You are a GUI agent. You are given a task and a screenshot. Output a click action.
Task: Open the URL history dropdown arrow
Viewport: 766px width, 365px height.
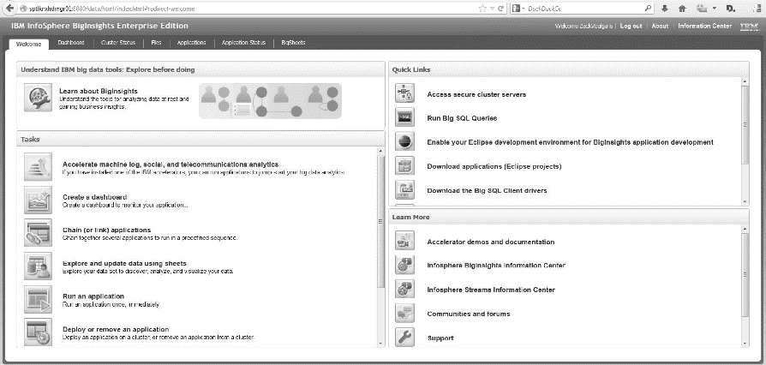(x=492, y=9)
